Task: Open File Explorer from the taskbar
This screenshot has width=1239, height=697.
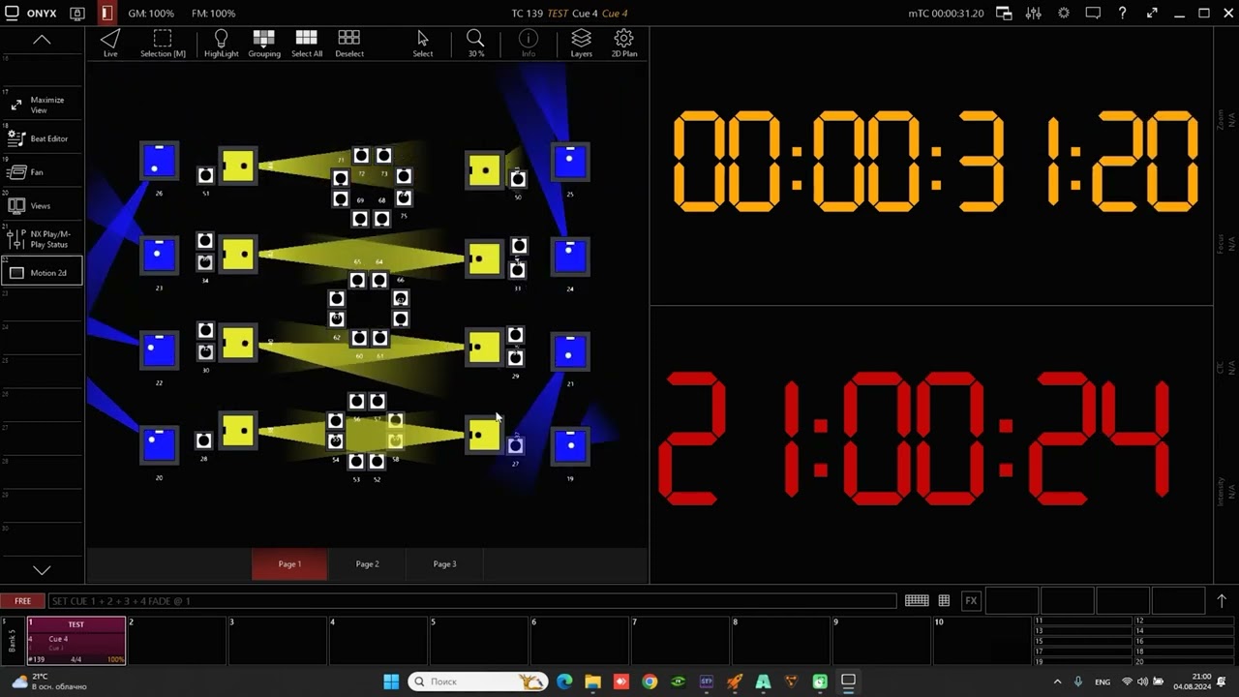Action: pos(592,682)
